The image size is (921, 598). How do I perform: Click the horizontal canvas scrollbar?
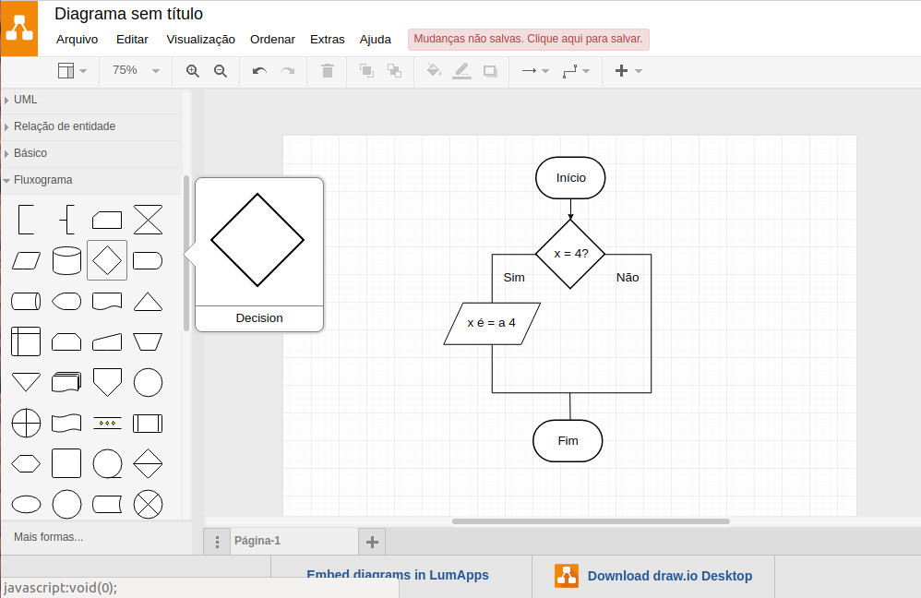(x=591, y=521)
